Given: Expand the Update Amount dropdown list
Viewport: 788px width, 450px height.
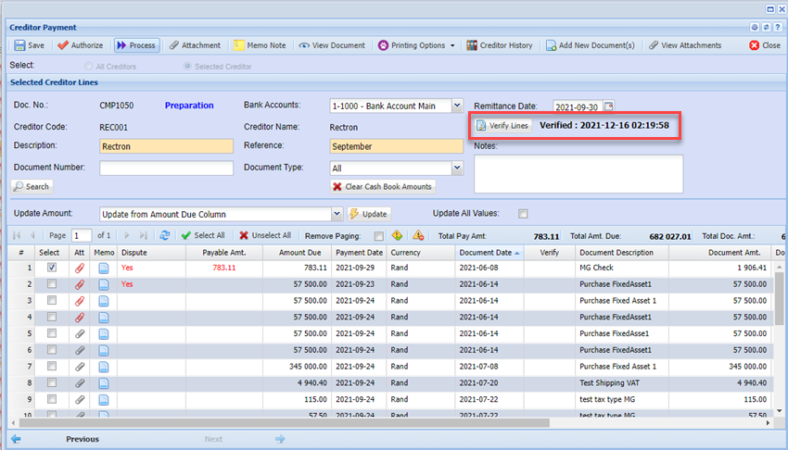Looking at the screenshot, I should 336,214.
